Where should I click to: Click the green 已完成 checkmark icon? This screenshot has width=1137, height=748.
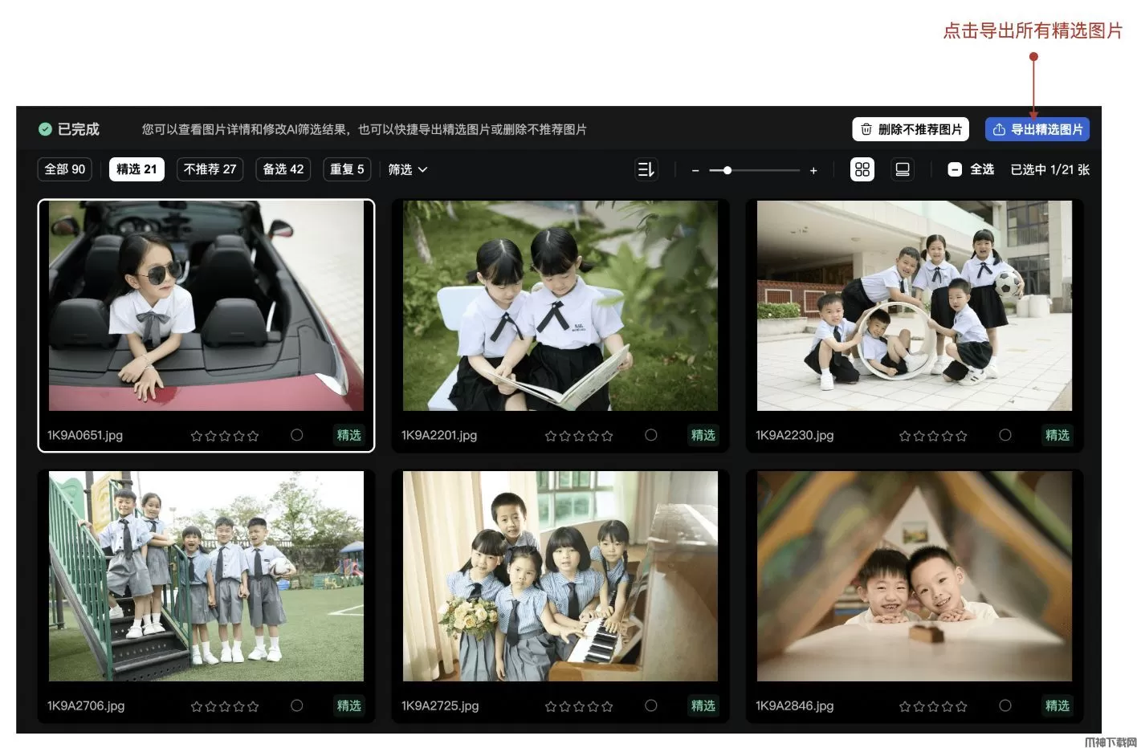(x=45, y=129)
